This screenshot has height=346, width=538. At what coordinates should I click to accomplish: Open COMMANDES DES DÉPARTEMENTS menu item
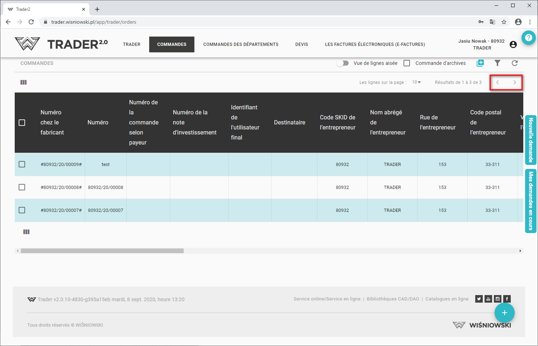241,44
